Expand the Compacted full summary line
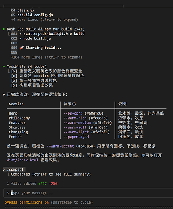Viewport: 173px width, 209px height. [51, 174]
